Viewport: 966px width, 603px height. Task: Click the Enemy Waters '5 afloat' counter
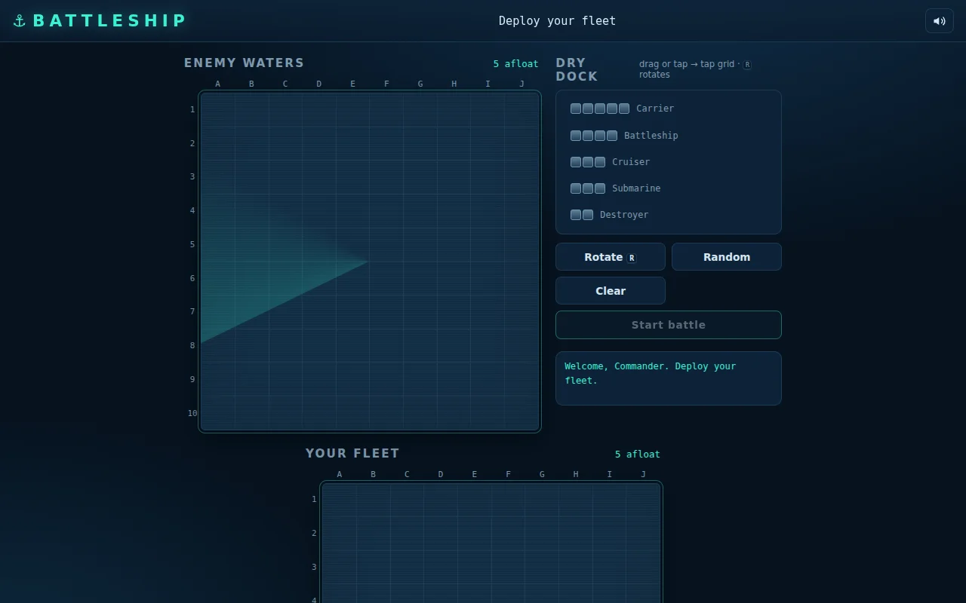click(x=516, y=64)
